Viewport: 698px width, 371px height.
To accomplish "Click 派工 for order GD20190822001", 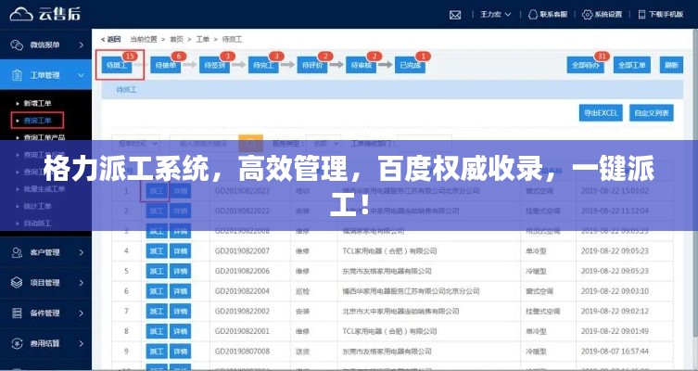I will point(157,331).
